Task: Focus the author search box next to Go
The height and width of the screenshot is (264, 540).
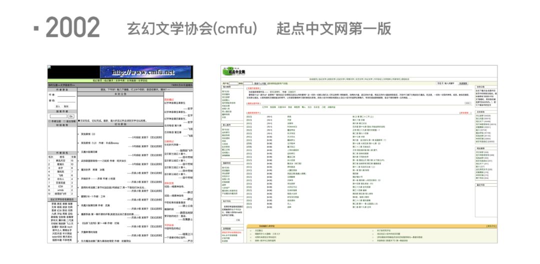Action: point(58,116)
